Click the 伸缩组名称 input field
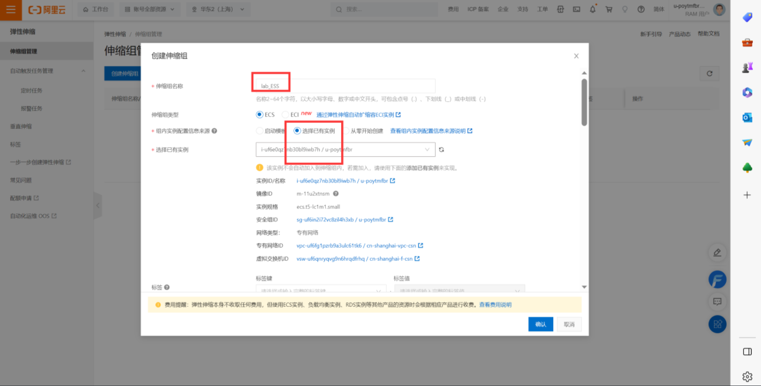This screenshot has width=761, height=386. (345, 86)
